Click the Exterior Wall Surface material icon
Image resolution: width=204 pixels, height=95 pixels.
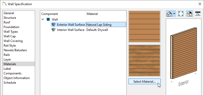click(53, 24)
